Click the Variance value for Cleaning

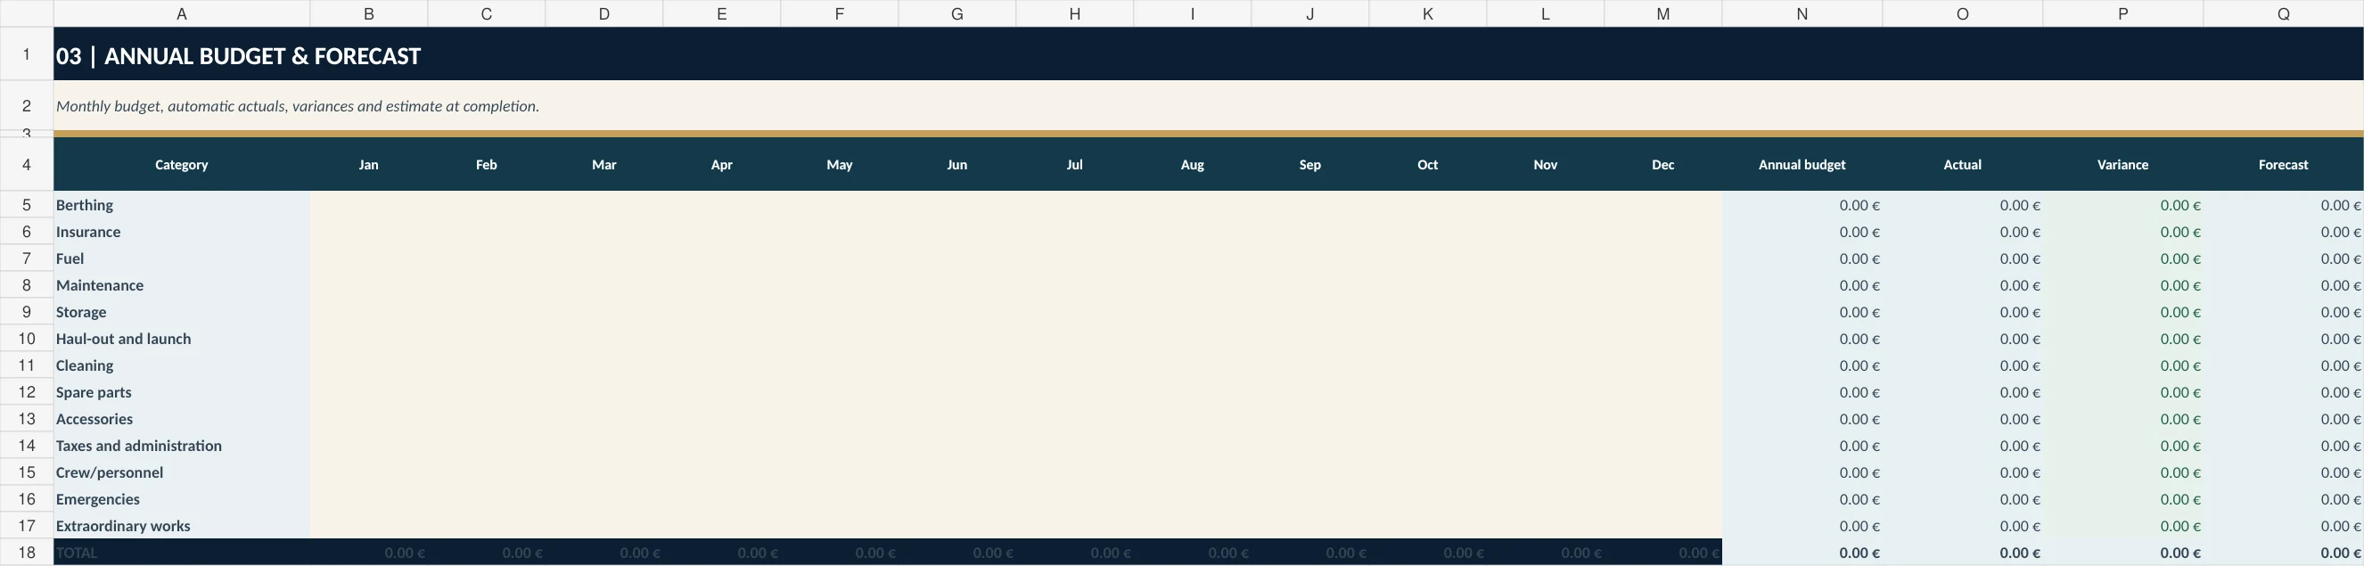click(2122, 365)
